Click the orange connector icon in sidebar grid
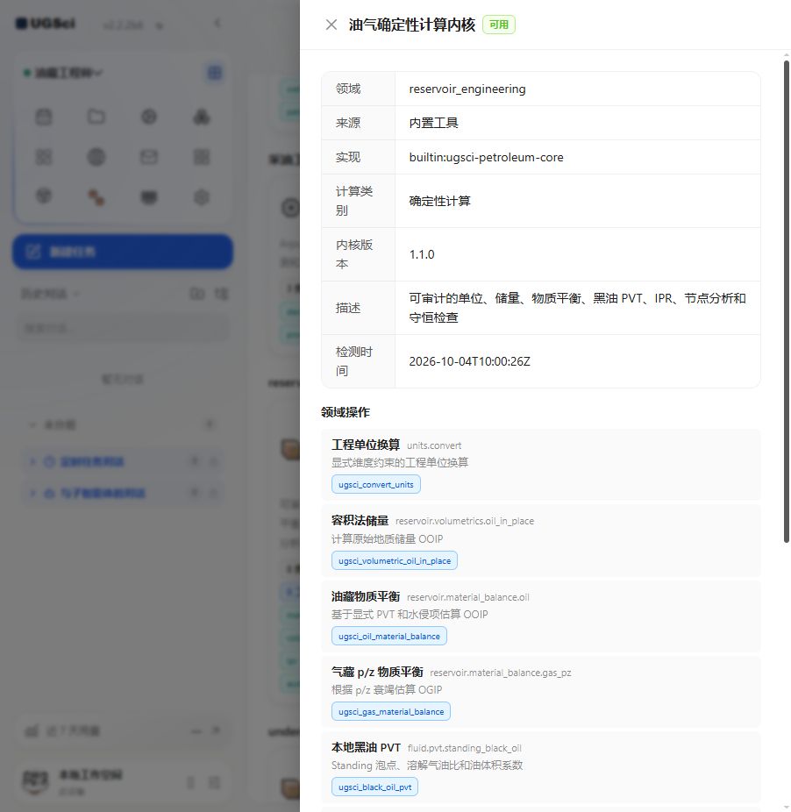 point(96,197)
